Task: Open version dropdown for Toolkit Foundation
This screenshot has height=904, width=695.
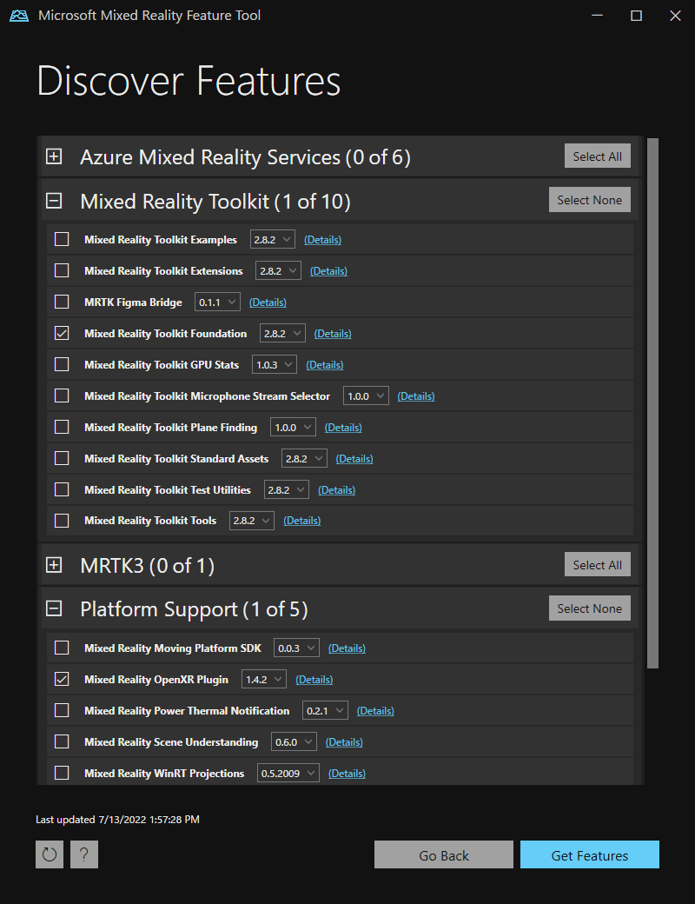Action: (x=282, y=334)
